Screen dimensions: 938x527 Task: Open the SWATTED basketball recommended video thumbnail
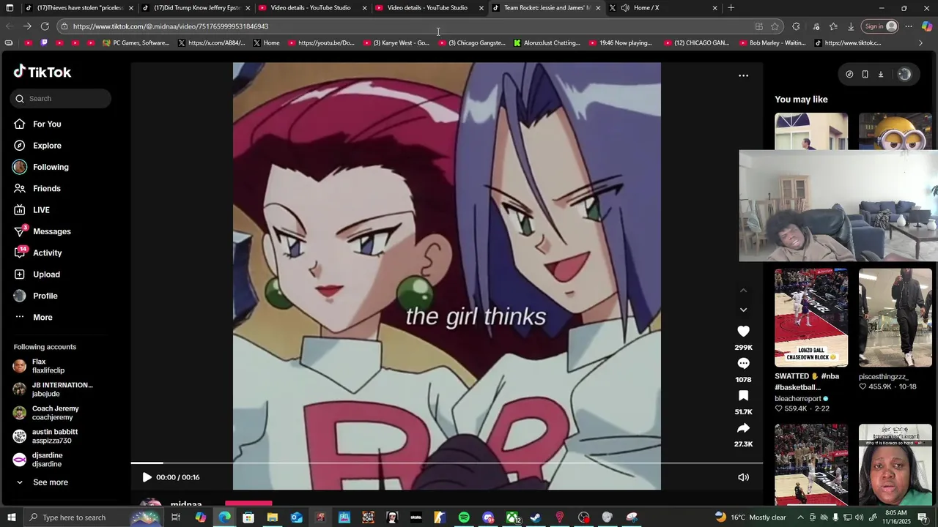(x=811, y=318)
